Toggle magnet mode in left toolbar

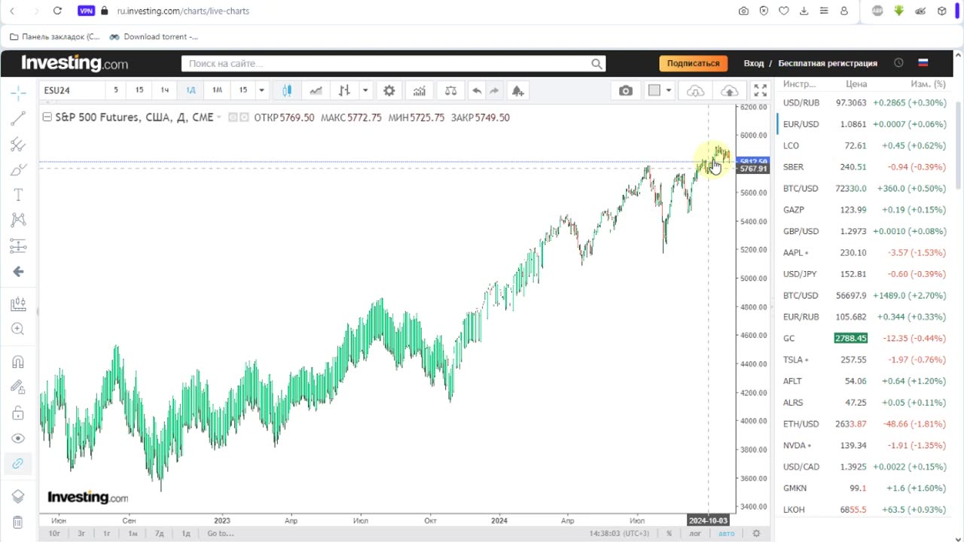pyautogui.click(x=18, y=362)
